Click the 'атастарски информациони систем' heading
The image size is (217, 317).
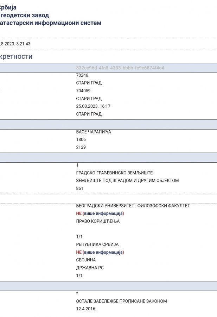pos(51,23)
